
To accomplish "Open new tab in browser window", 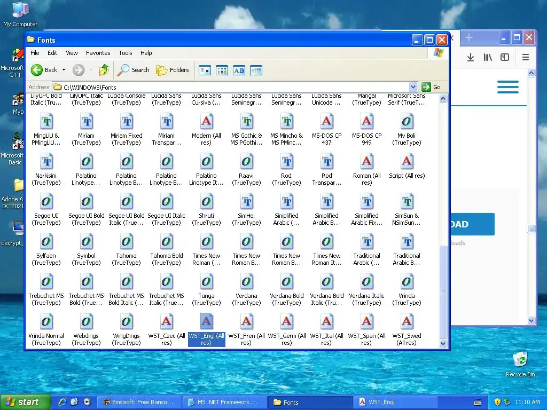I will click(x=469, y=37).
